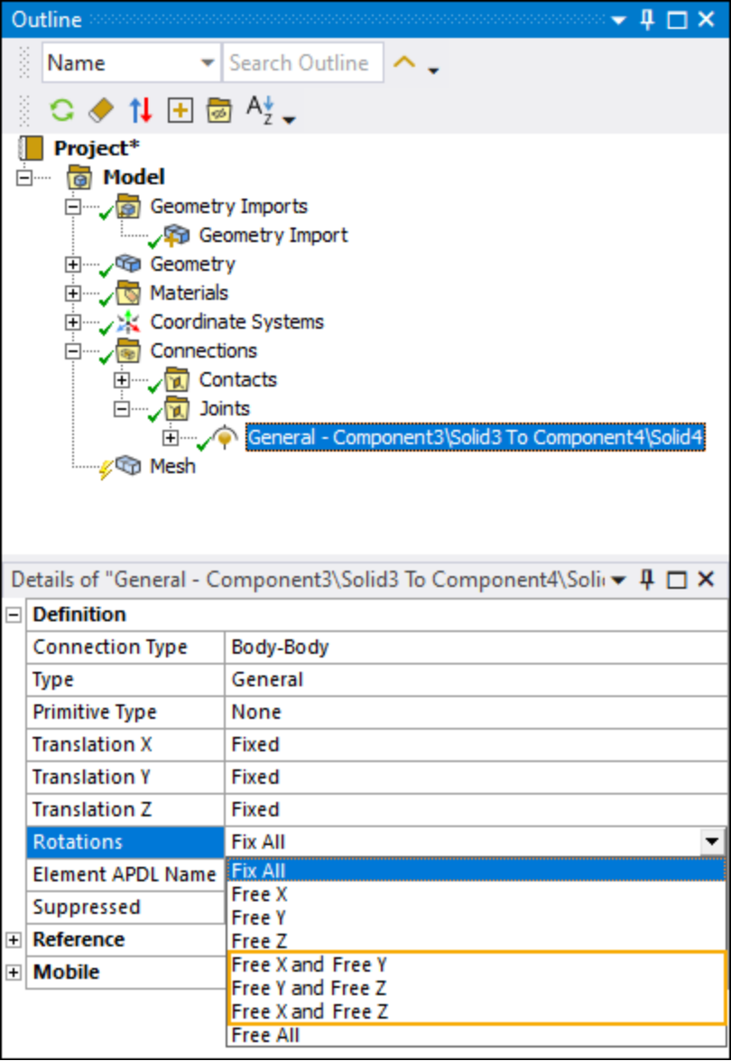Open Outline panel options dropdown arrow
This screenshot has height=1061, width=731.
click(x=618, y=20)
